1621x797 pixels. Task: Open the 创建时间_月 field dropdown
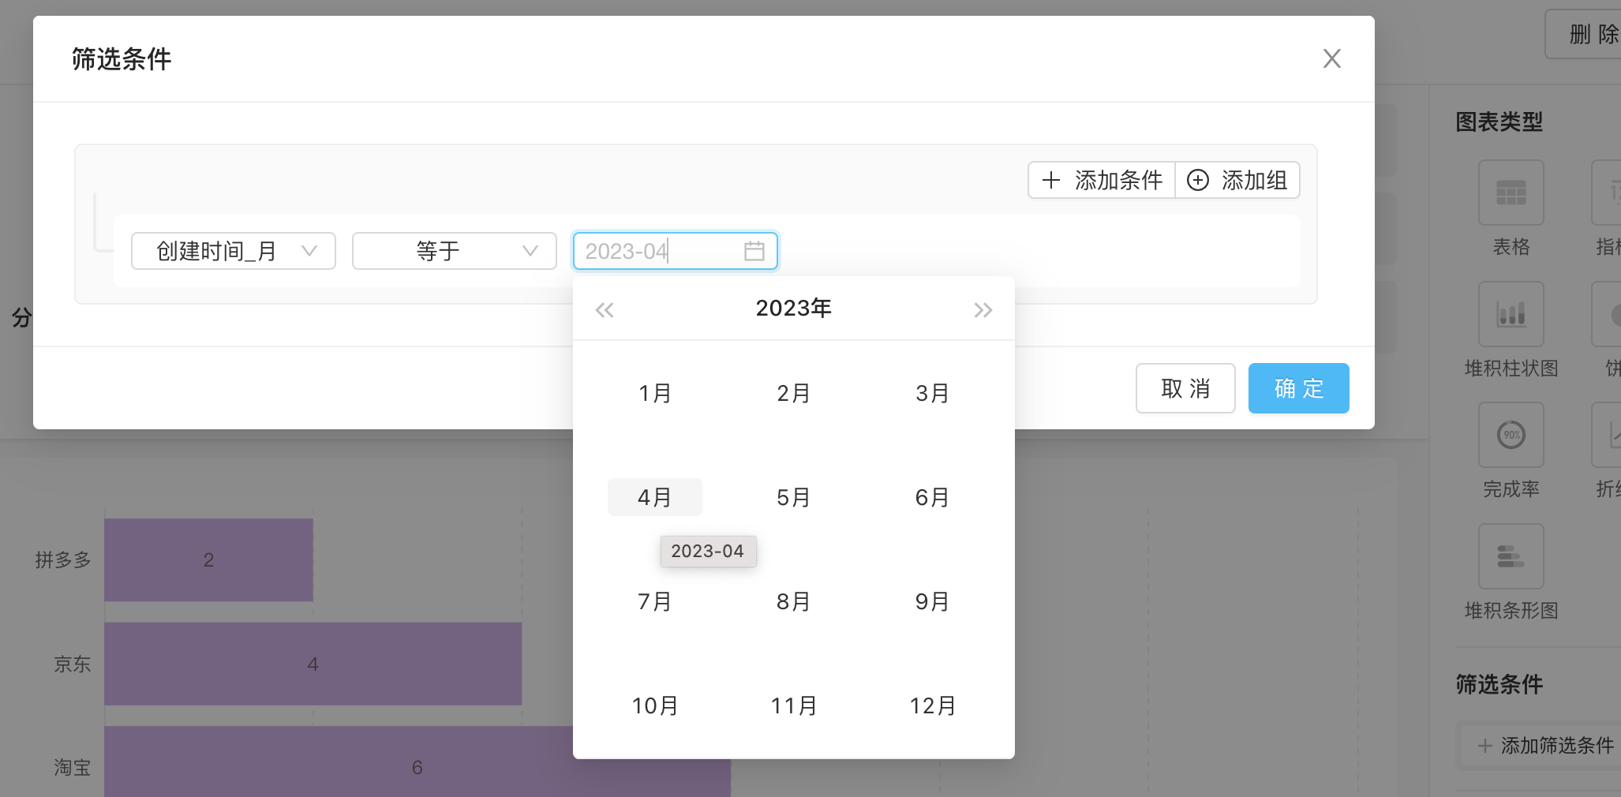234,251
